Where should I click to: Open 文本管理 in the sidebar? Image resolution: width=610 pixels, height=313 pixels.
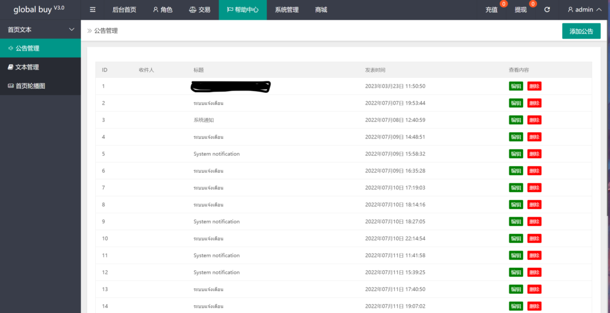tap(40, 67)
